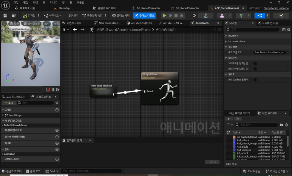Open 클래스 세팅 class settings
Viewport: 292px width, 176px height.
[x=121, y=15]
